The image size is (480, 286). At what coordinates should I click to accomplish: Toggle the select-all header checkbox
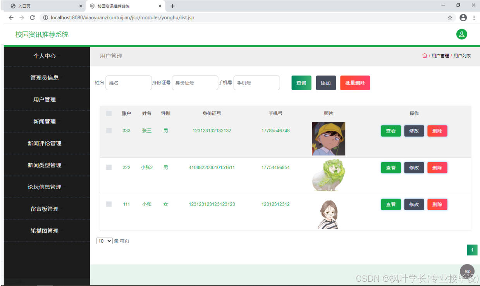coord(109,113)
